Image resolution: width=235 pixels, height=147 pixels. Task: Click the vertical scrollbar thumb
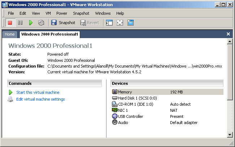point(230,72)
